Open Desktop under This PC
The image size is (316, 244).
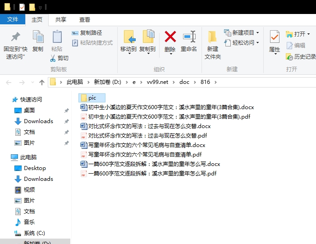point(30,168)
